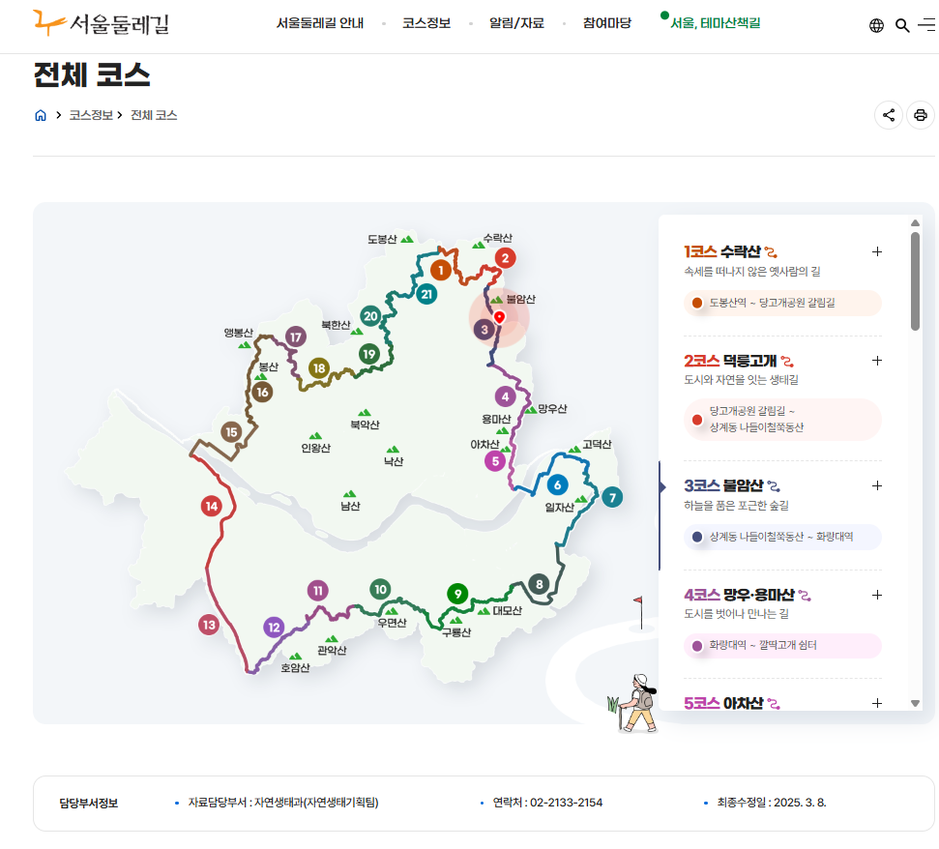
Task: Select course marker 10 on map
Action: pos(380,590)
